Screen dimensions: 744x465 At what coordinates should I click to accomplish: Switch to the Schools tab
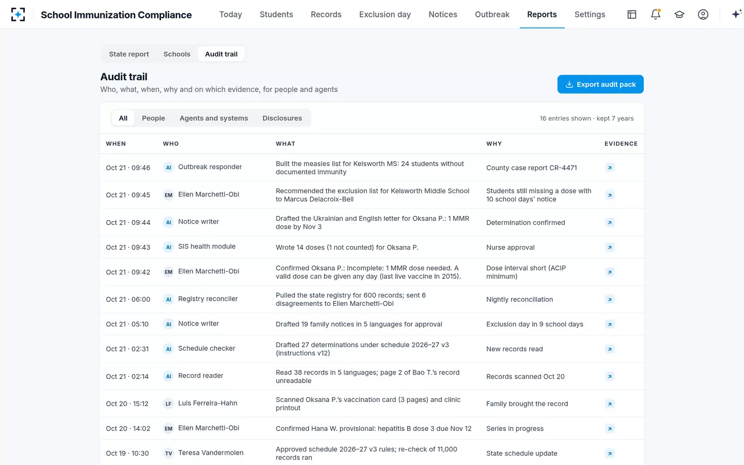[x=177, y=54]
